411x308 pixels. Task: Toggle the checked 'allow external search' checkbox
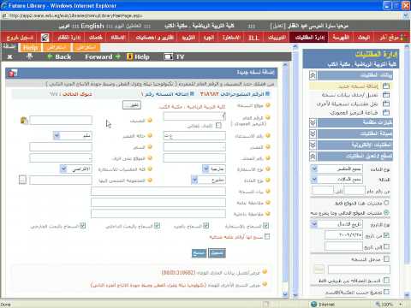point(83,226)
